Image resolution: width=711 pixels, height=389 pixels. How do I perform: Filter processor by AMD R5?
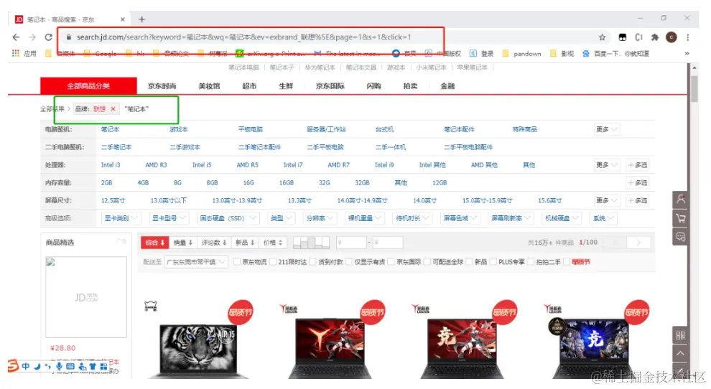click(247, 165)
